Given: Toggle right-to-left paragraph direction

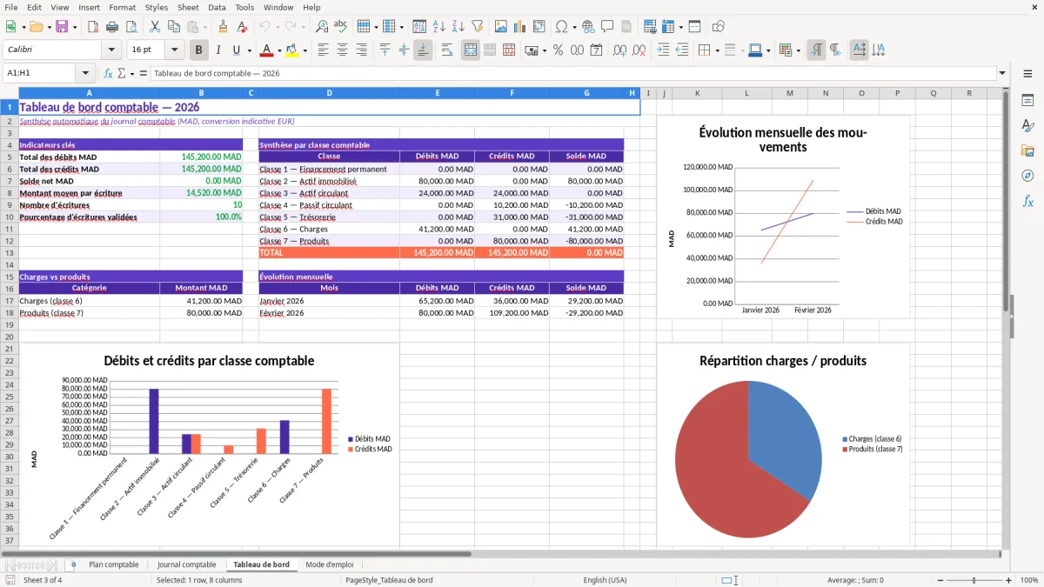Looking at the screenshot, I should pyautogui.click(x=835, y=50).
